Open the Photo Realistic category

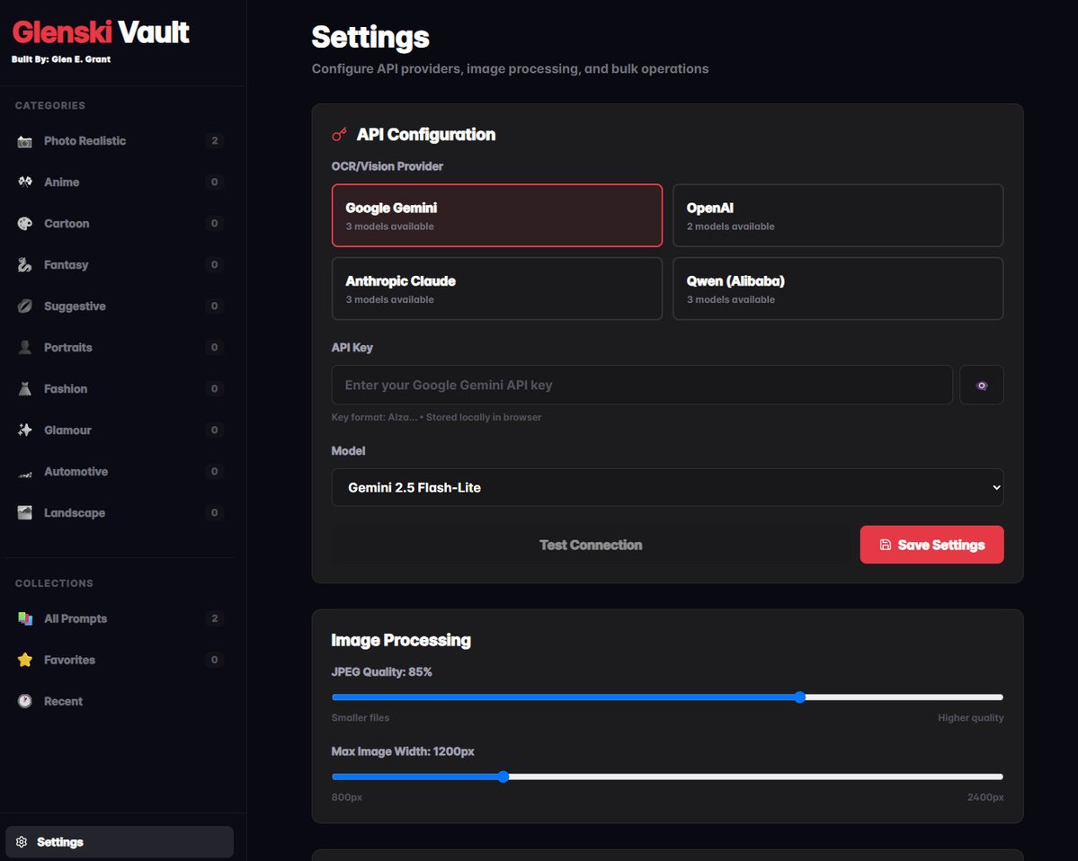pos(120,141)
